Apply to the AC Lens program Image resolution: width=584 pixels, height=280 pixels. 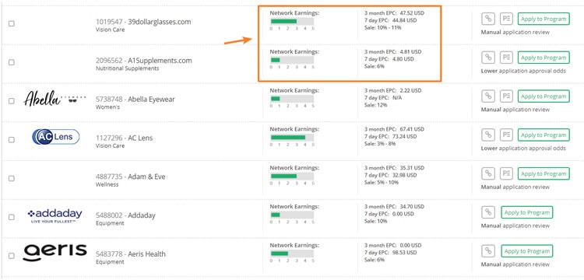pyautogui.click(x=544, y=135)
